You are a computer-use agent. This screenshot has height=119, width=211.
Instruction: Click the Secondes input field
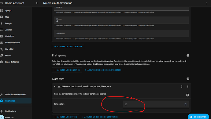tap(121, 34)
